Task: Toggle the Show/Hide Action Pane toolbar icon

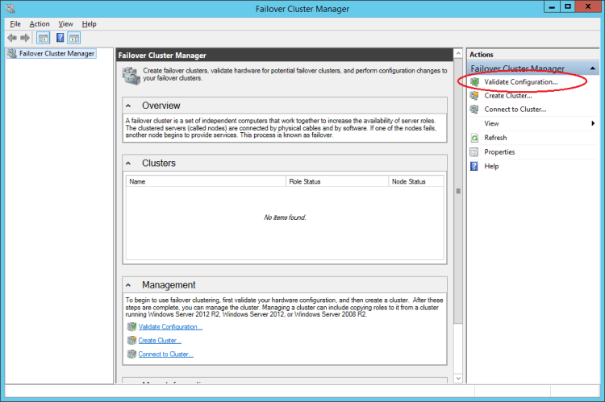Action: (x=73, y=38)
